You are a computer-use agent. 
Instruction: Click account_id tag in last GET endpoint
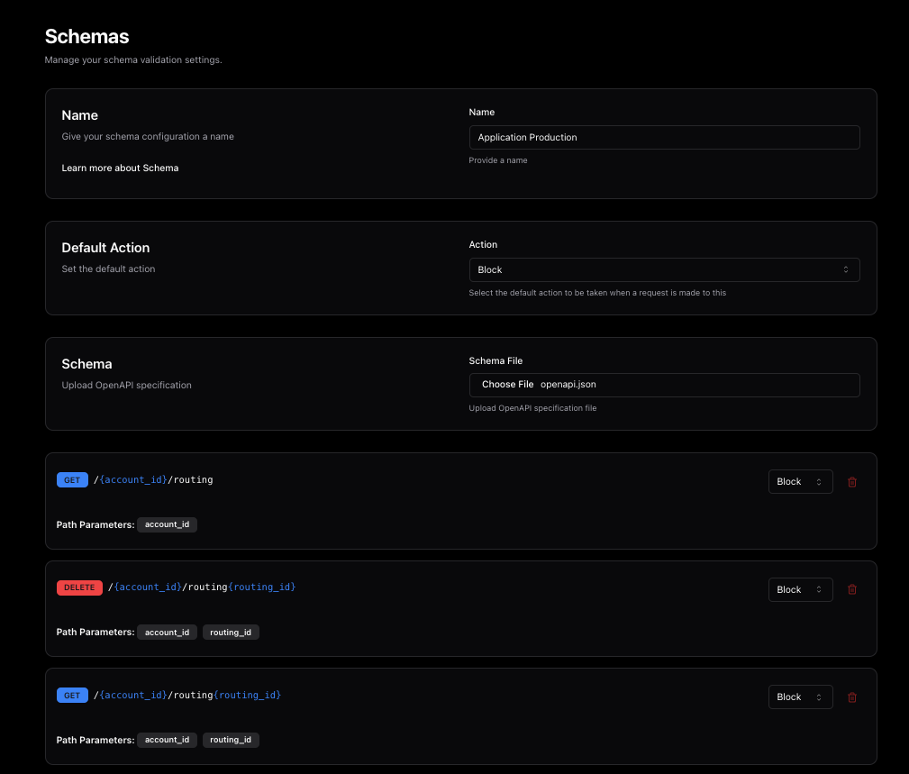click(167, 740)
